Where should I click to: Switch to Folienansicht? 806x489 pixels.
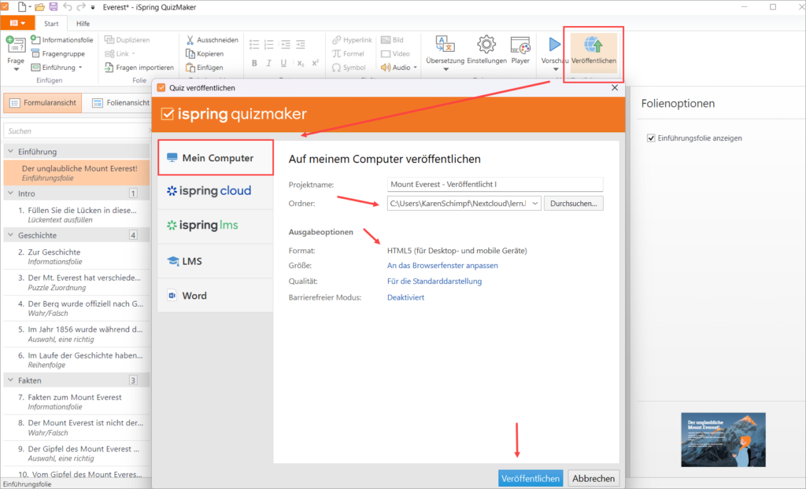tap(120, 103)
